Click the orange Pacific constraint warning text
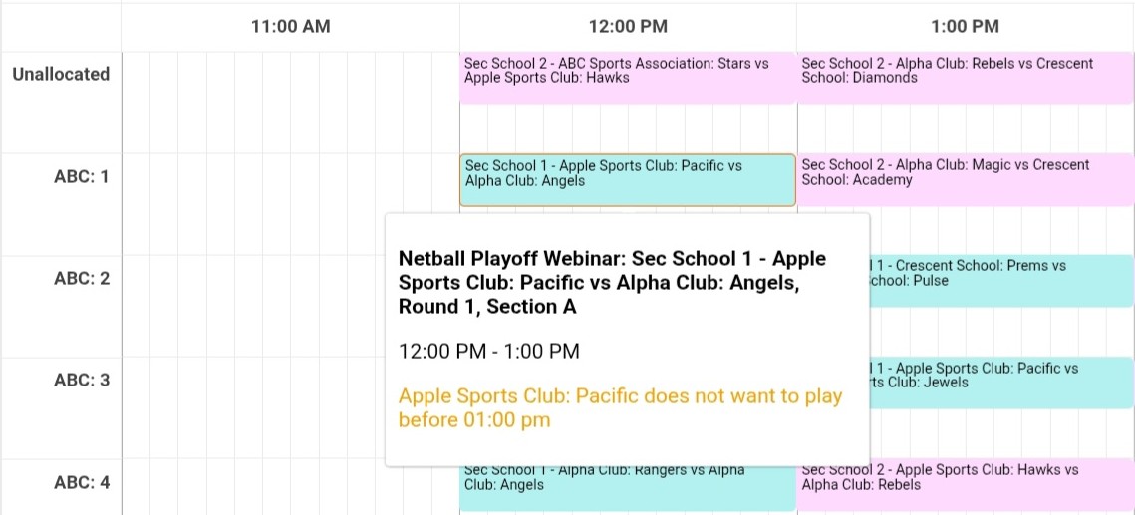Viewport: 1135px width, 515px height. [621, 408]
